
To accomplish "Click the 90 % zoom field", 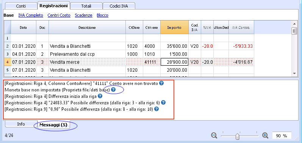I will (x=282, y=136).
